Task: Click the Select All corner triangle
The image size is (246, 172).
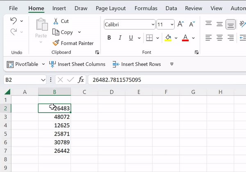Action: tap(7, 92)
